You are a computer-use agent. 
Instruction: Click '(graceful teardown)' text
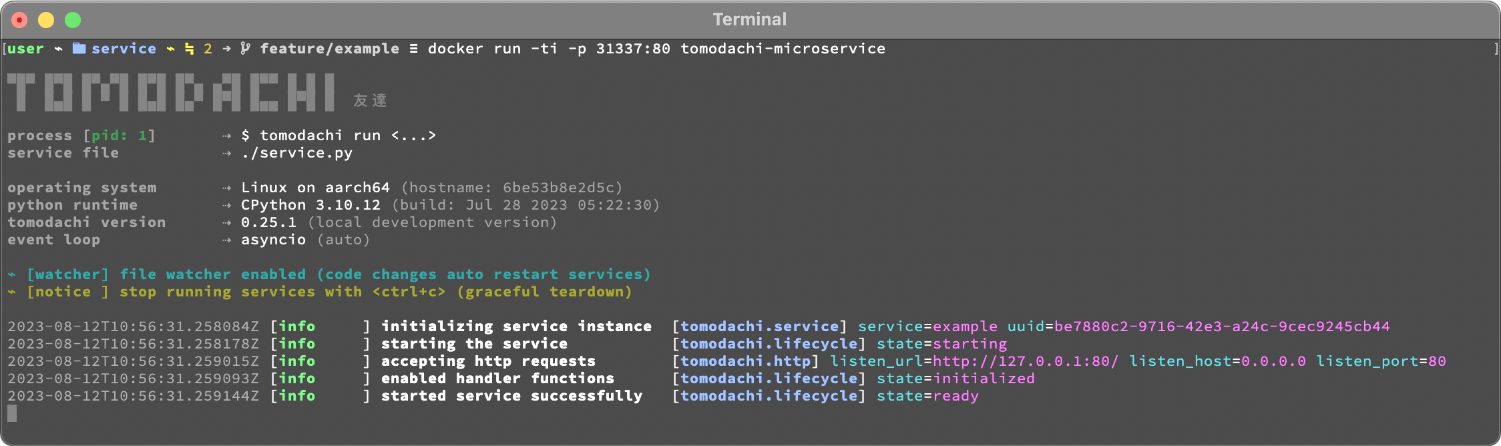(x=544, y=292)
